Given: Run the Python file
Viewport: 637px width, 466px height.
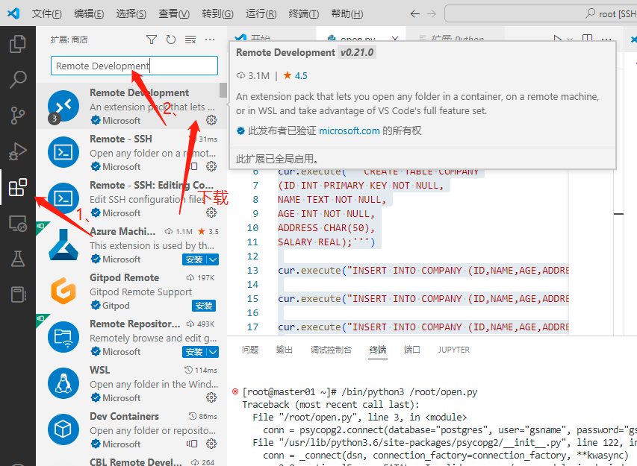Looking at the screenshot, I should click(x=558, y=39).
